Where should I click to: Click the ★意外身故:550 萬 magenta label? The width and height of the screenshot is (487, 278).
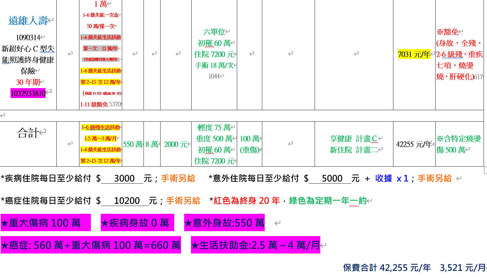point(224,223)
